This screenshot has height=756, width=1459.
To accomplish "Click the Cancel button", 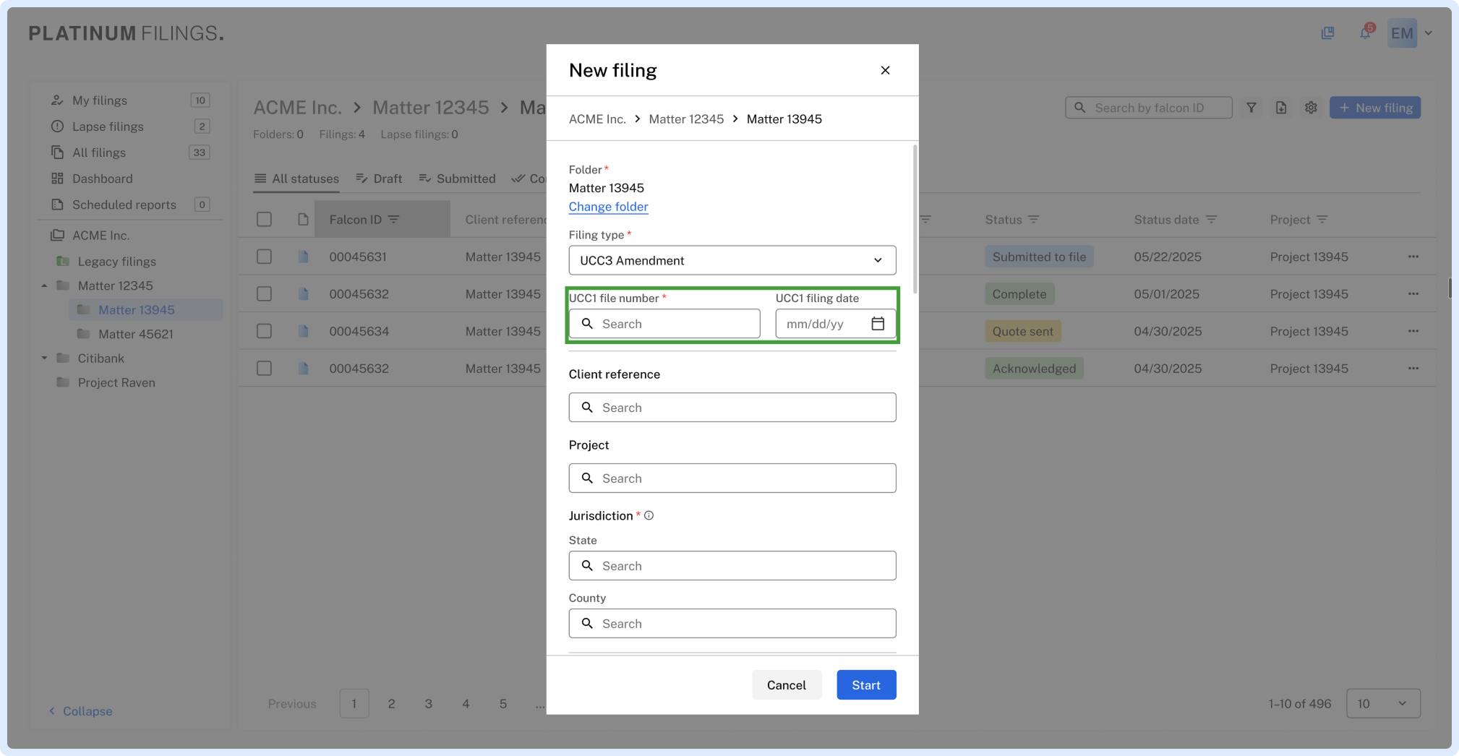I will coord(787,685).
